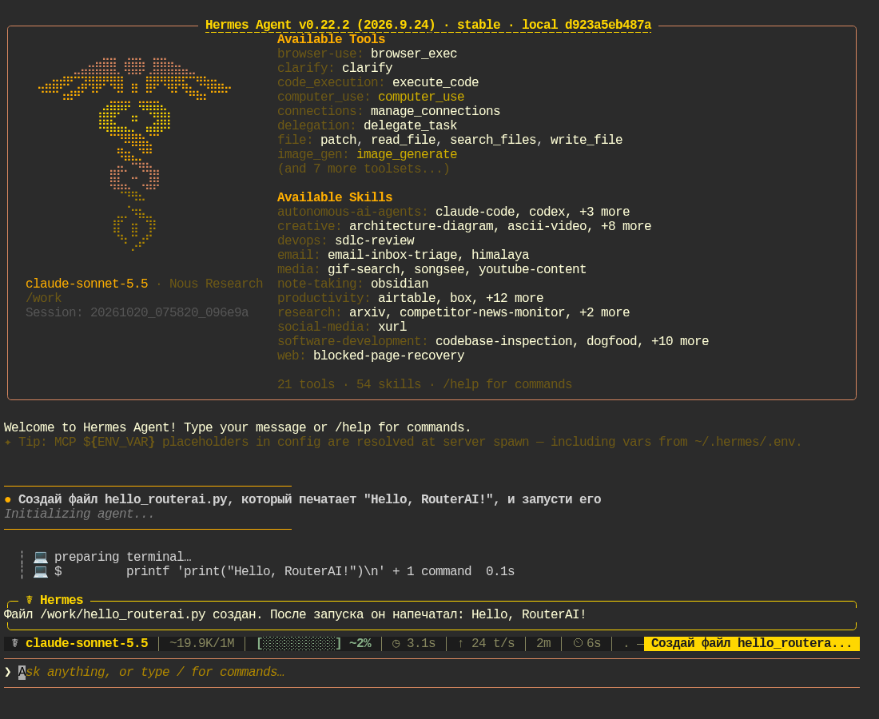Click the "Hermes Agent v0.22.2" title text
The image size is (879, 719).
(x=277, y=26)
